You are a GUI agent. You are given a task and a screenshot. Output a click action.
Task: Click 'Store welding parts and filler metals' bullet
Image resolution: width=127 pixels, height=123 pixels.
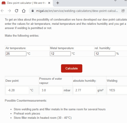point(60,109)
